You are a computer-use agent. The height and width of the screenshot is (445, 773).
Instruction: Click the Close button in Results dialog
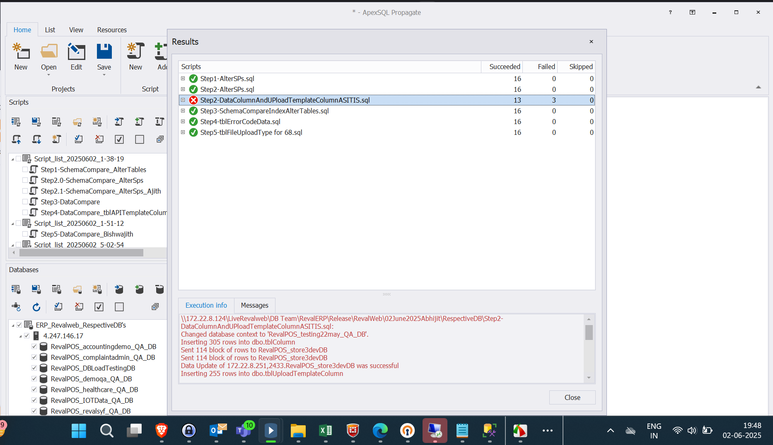pos(572,397)
